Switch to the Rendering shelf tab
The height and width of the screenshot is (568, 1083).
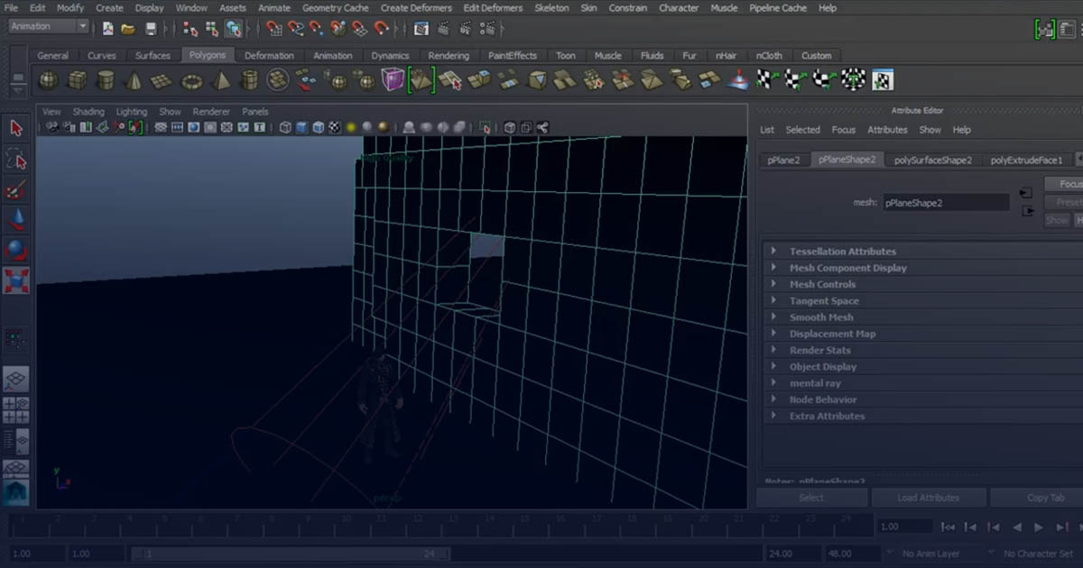[449, 55]
